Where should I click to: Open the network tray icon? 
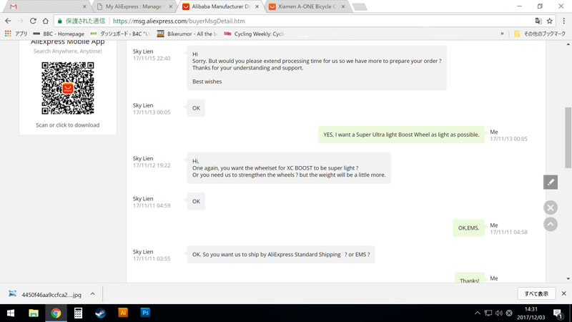click(x=488, y=313)
